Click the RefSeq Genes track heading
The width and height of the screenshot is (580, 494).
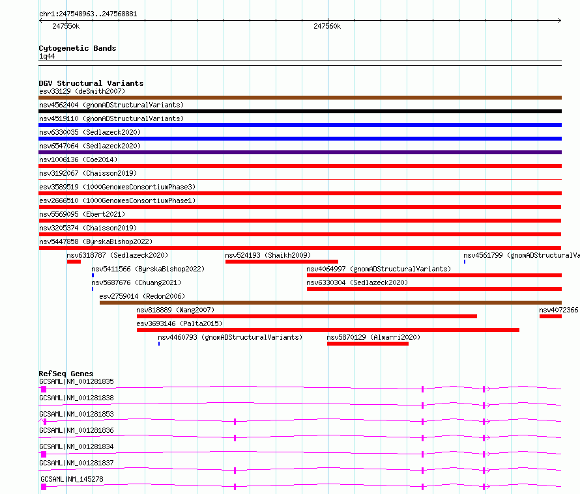pos(66,374)
